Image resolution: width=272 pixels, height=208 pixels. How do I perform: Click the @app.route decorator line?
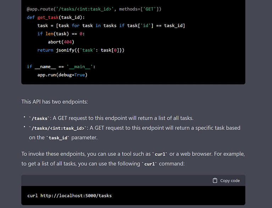click(94, 9)
